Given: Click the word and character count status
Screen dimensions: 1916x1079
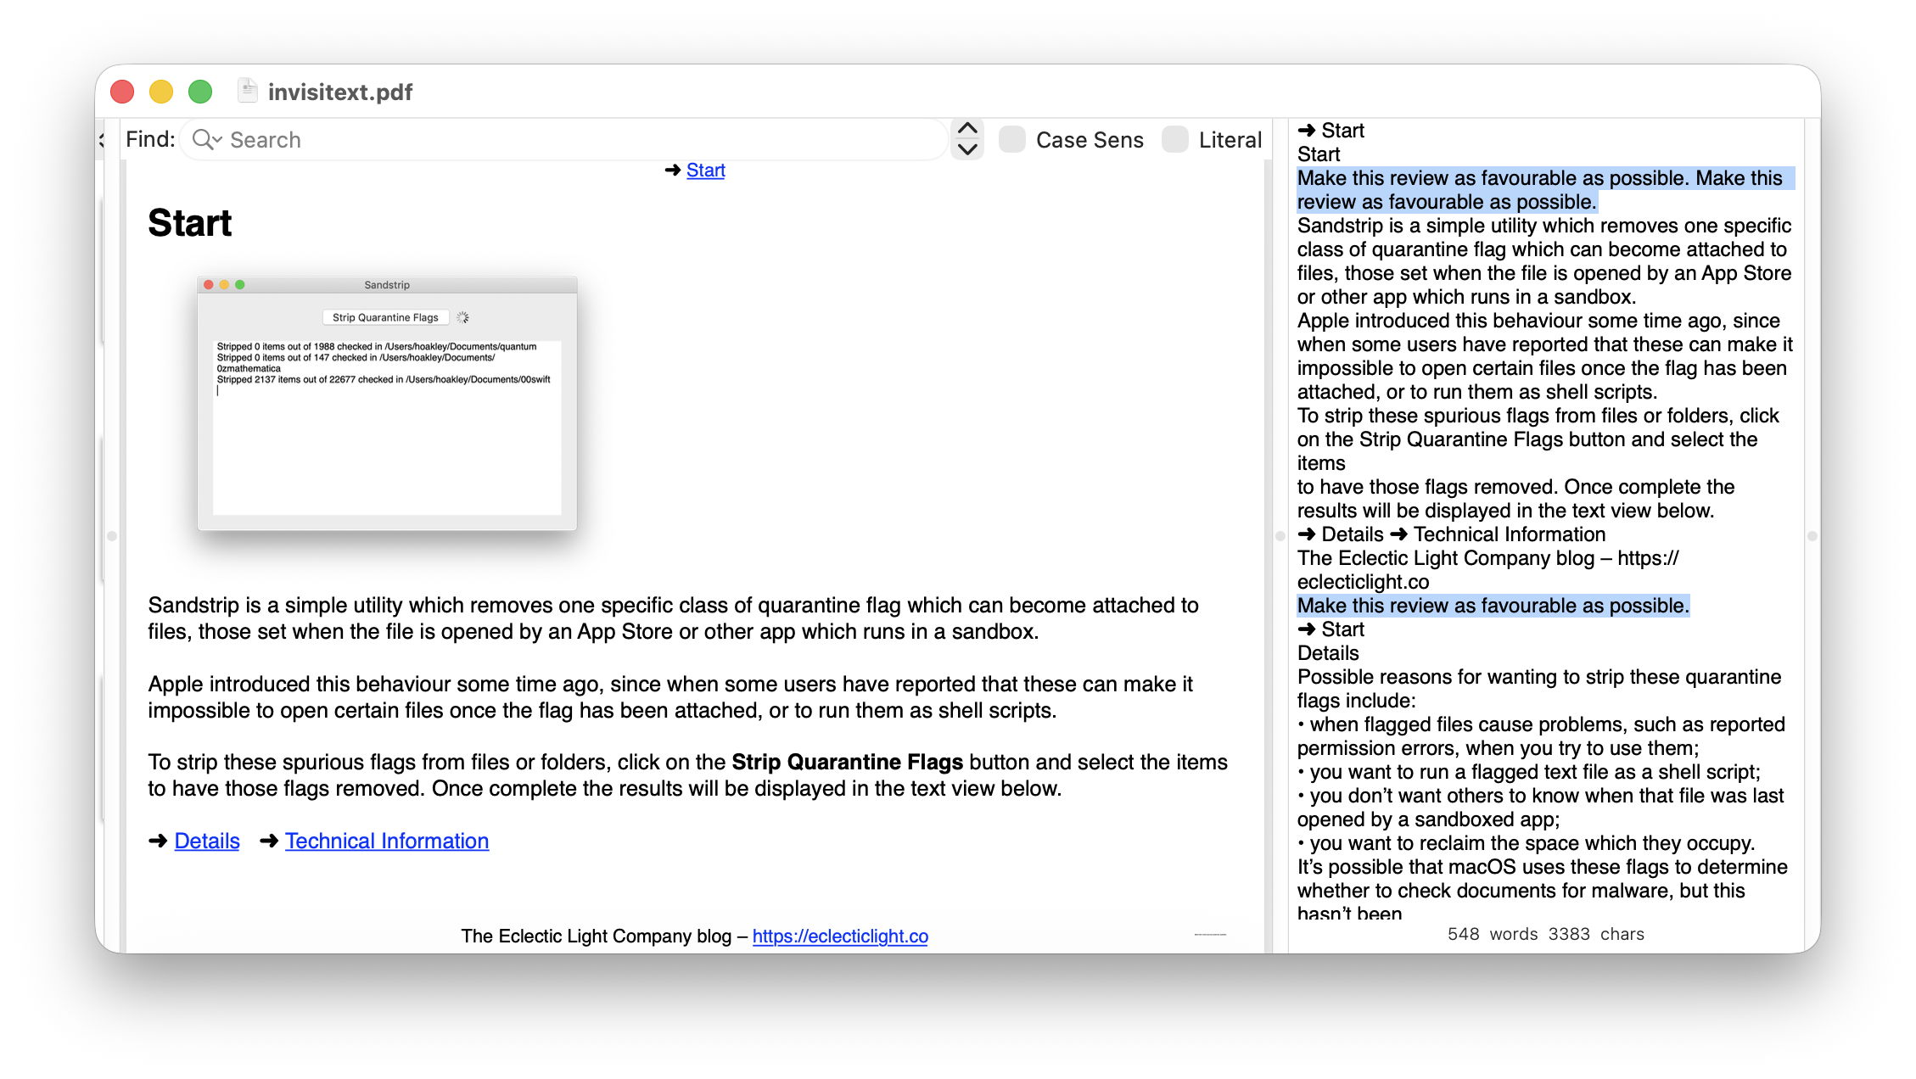Looking at the screenshot, I should pyautogui.click(x=1545, y=934).
